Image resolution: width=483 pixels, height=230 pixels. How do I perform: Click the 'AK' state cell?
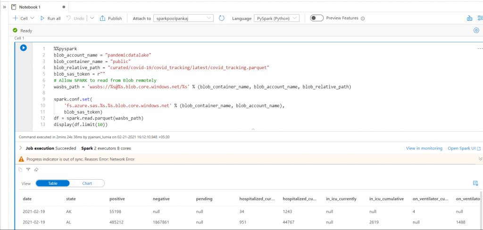[x=69, y=212]
